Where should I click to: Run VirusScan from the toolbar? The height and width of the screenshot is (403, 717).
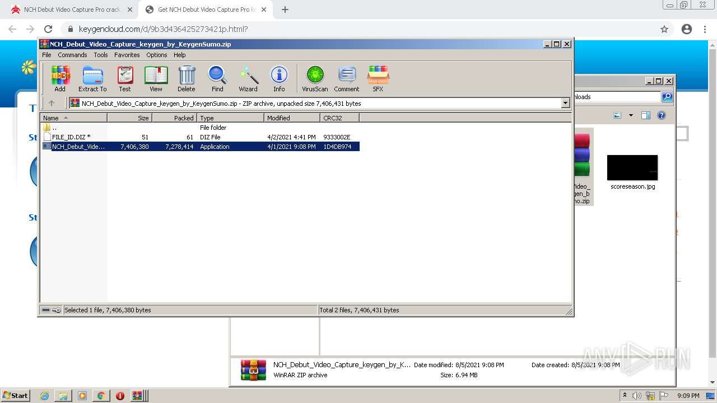[315, 78]
